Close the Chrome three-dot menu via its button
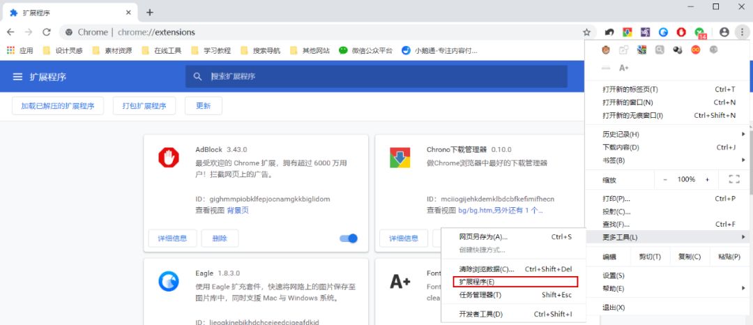This screenshot has width=753, height=325. point(742,32)
